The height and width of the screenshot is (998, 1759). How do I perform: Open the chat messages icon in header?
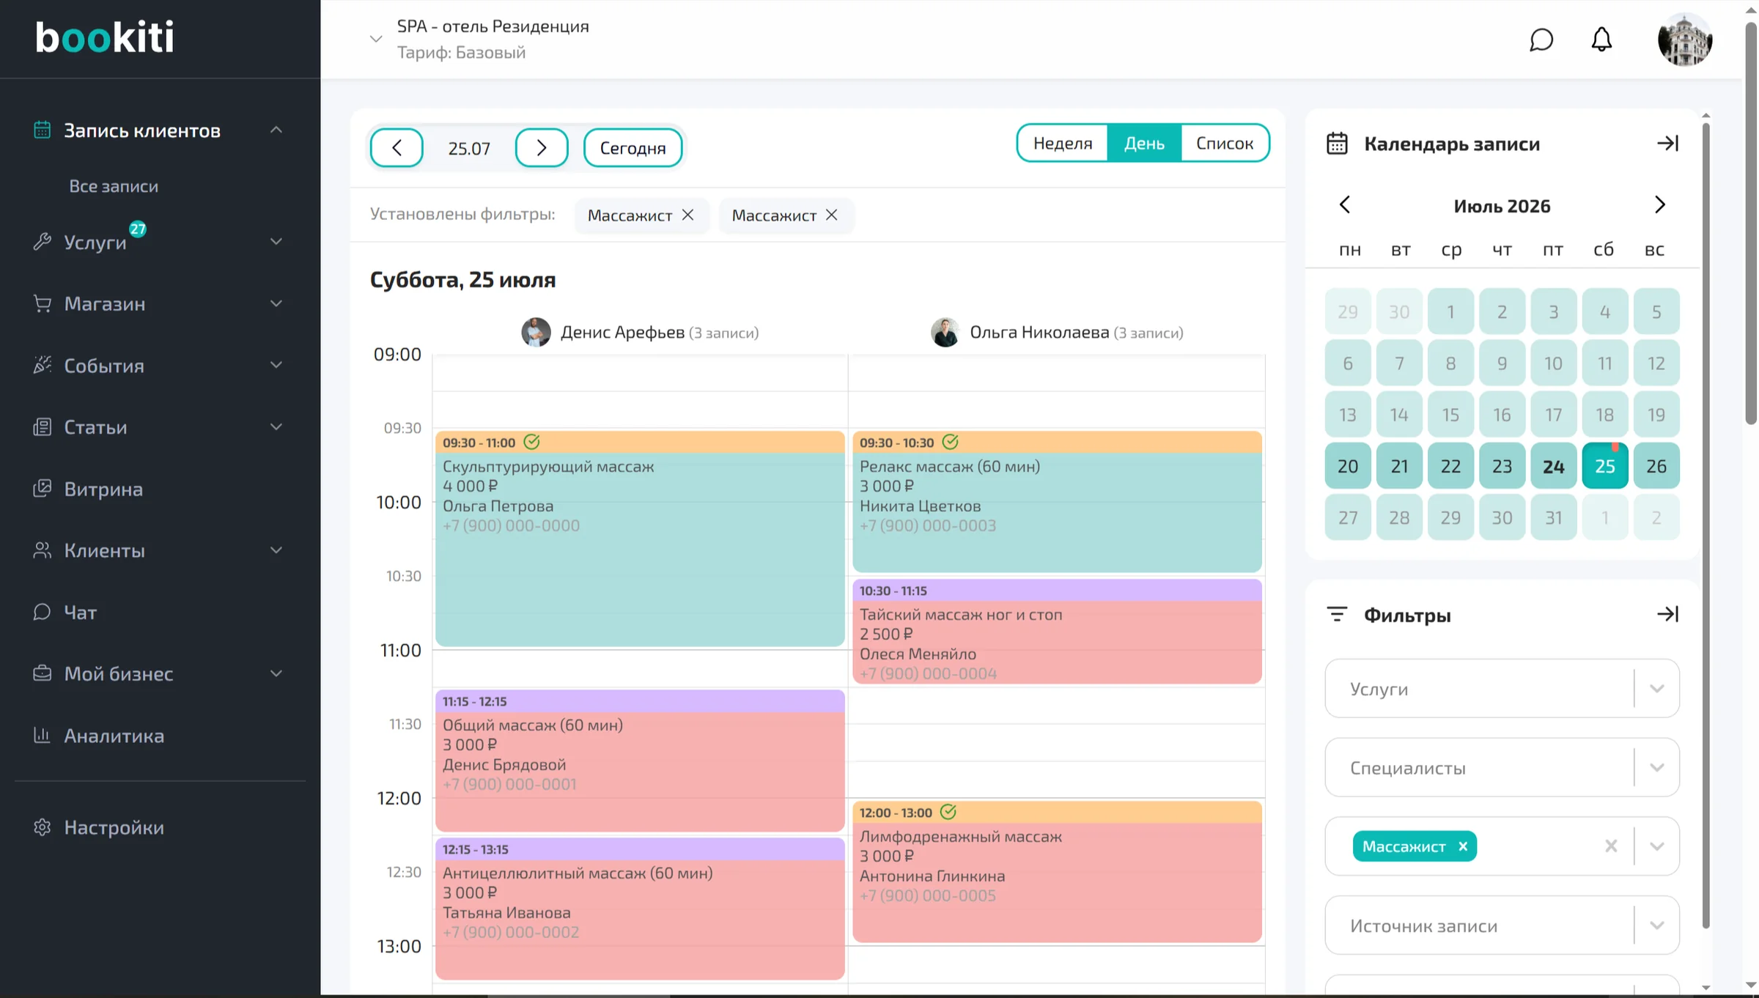click(1541, 40)
